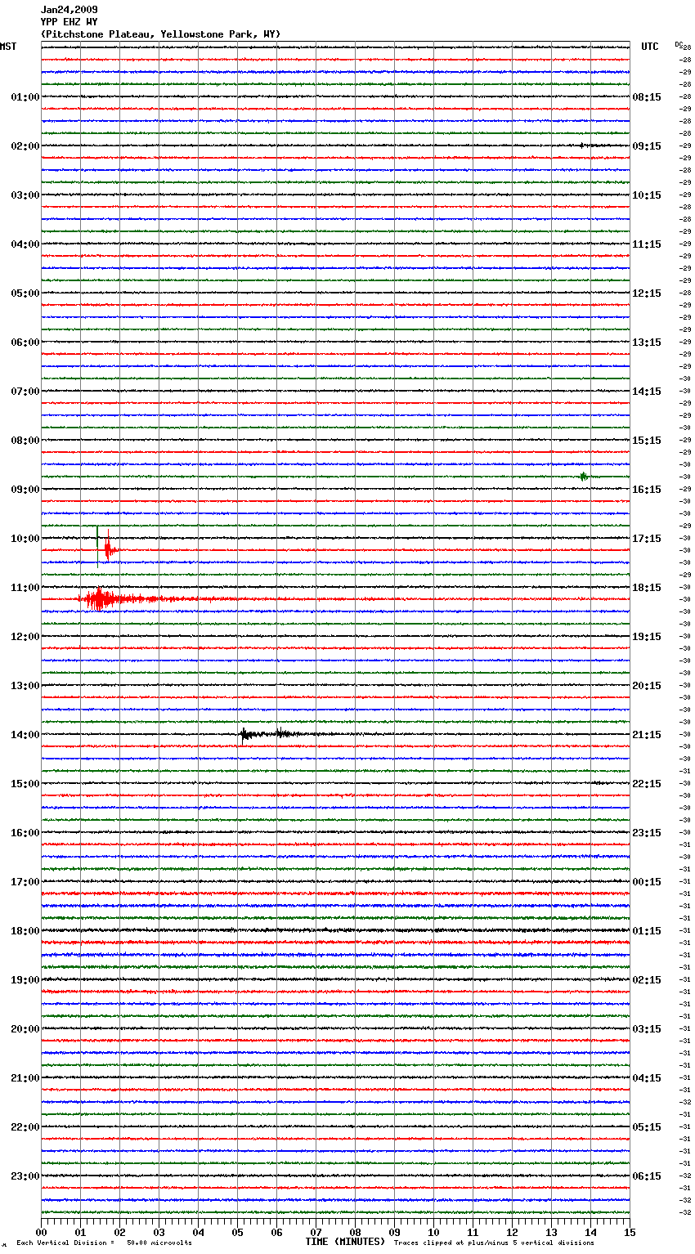Click the MST timezone label
Image resolution: width=695 pixels, height=1254 pixels.
[8, 47]
